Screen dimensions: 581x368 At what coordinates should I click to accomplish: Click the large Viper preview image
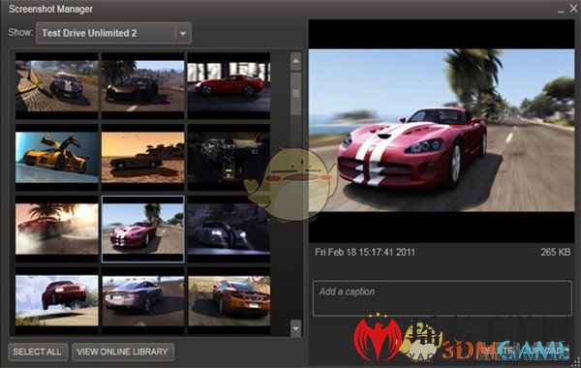click(x=442, y=131)
